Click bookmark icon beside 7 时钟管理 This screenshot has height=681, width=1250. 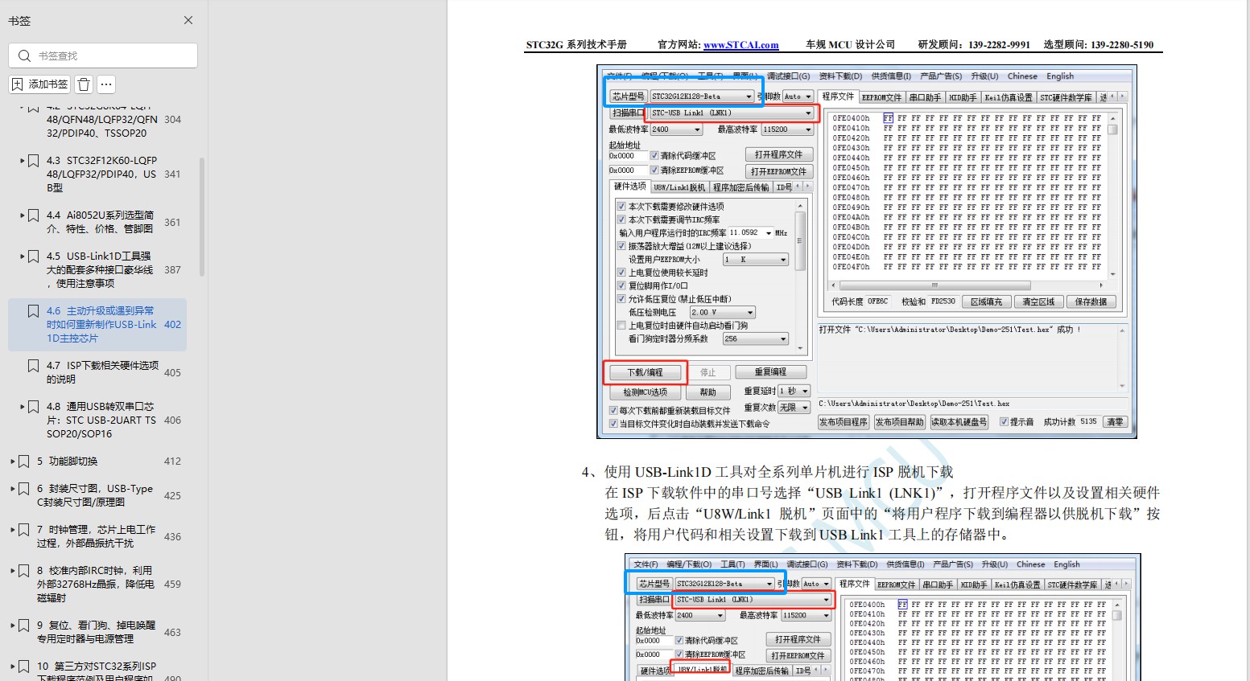tap(23, 530)
